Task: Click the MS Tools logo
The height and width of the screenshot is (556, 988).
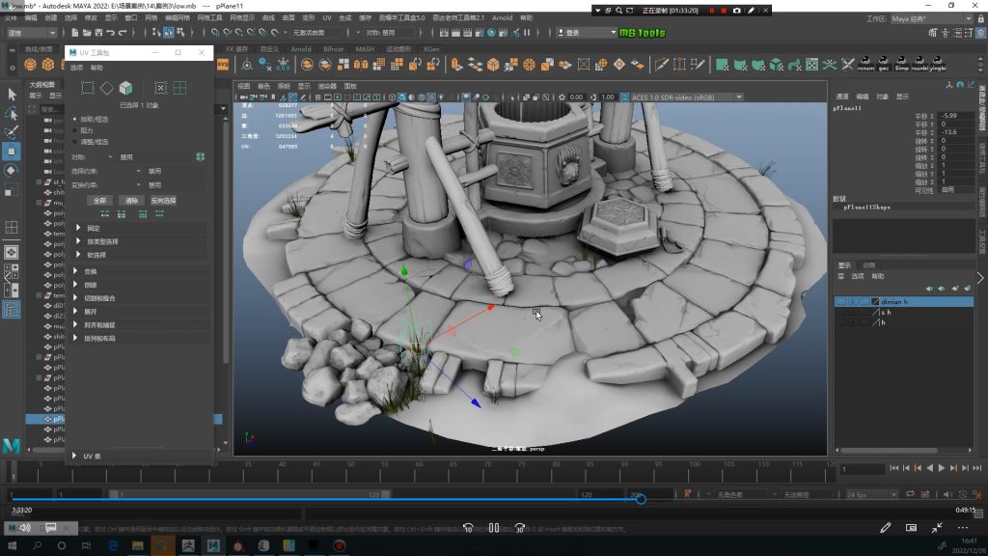Action: point(642,33)
